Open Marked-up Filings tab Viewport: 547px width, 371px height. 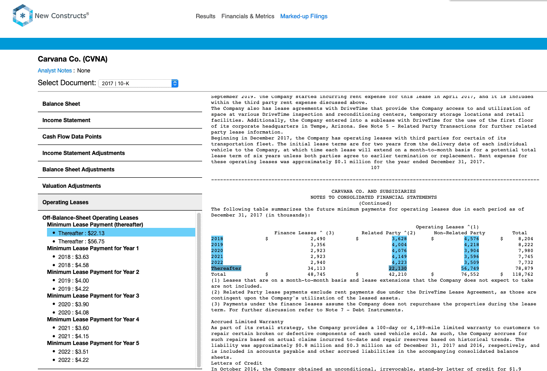pos(304,16)
